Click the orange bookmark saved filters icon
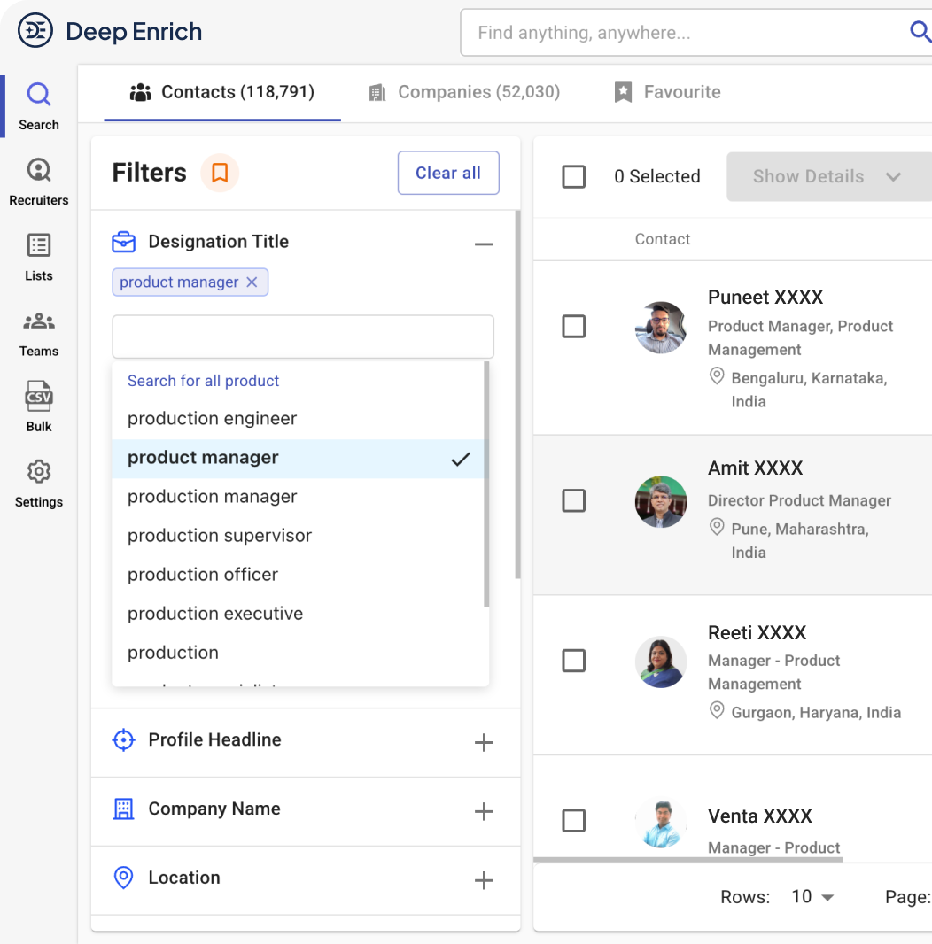This screenshot has width=932, height=944. pyautogui.click(x=220, y=173)
